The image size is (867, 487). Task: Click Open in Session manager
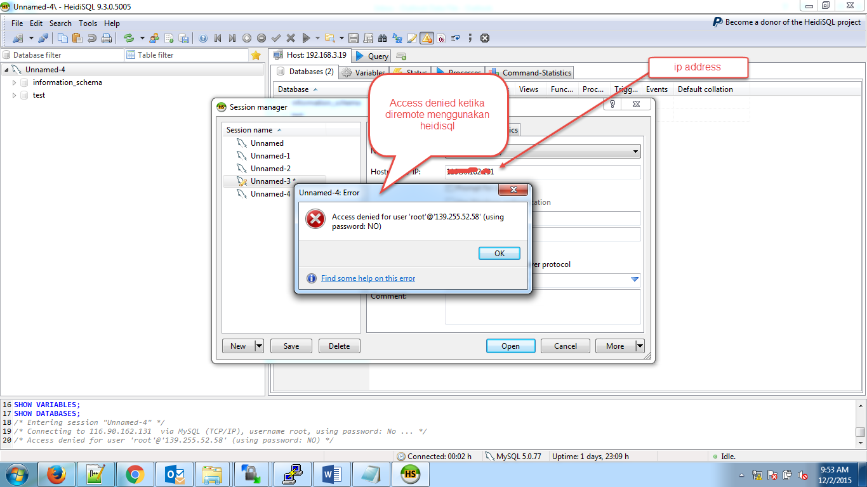(510, 346)
